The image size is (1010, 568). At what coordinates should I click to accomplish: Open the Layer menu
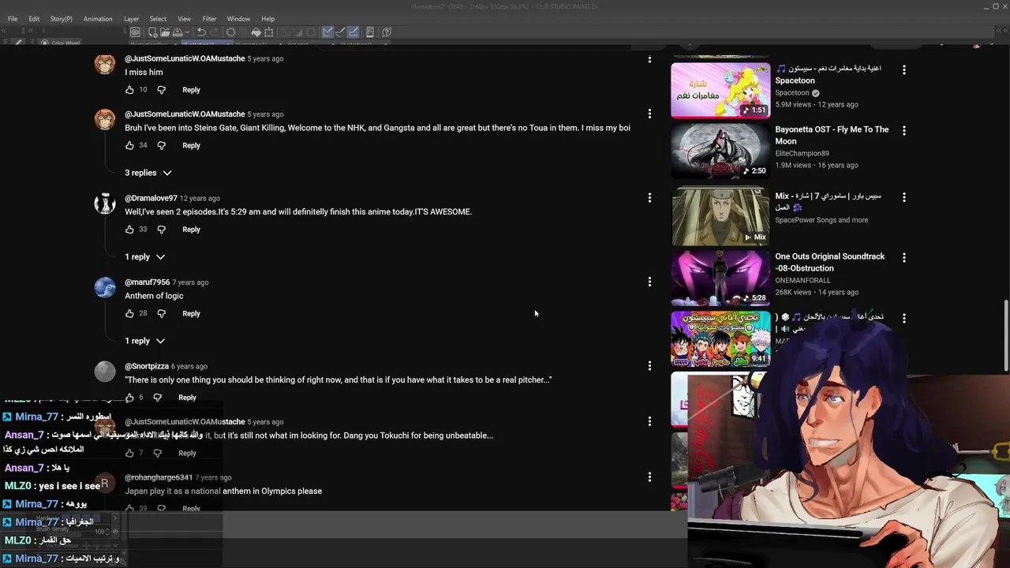pos(131,19)
